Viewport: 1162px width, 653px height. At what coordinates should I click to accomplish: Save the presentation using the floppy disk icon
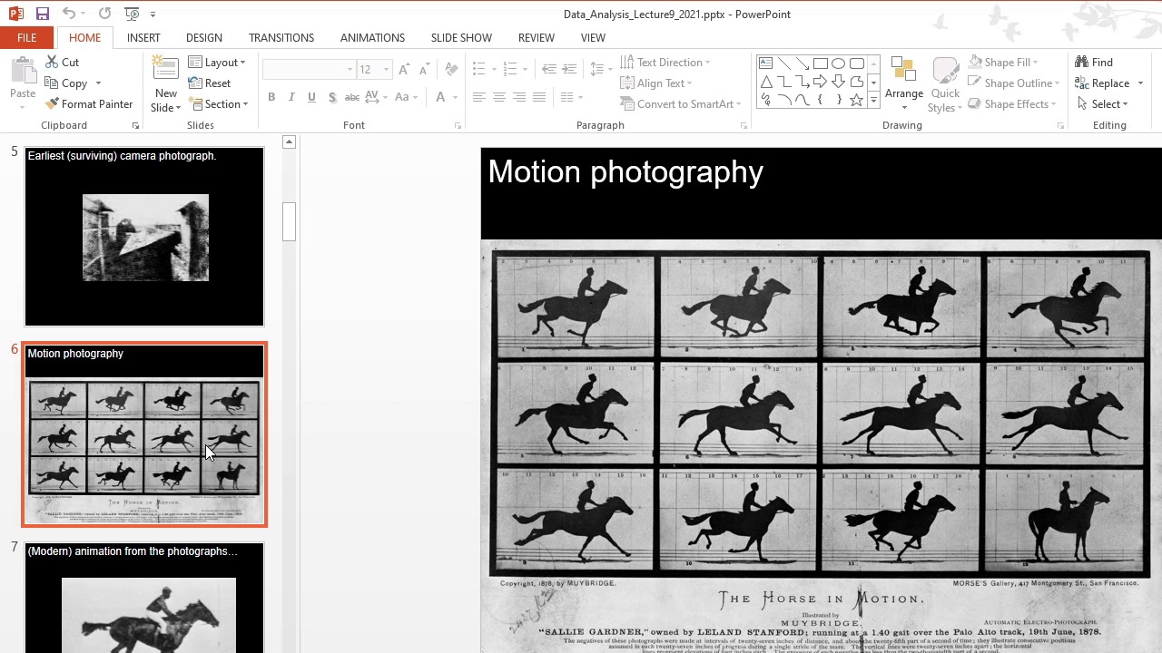[x=42, y=14]
